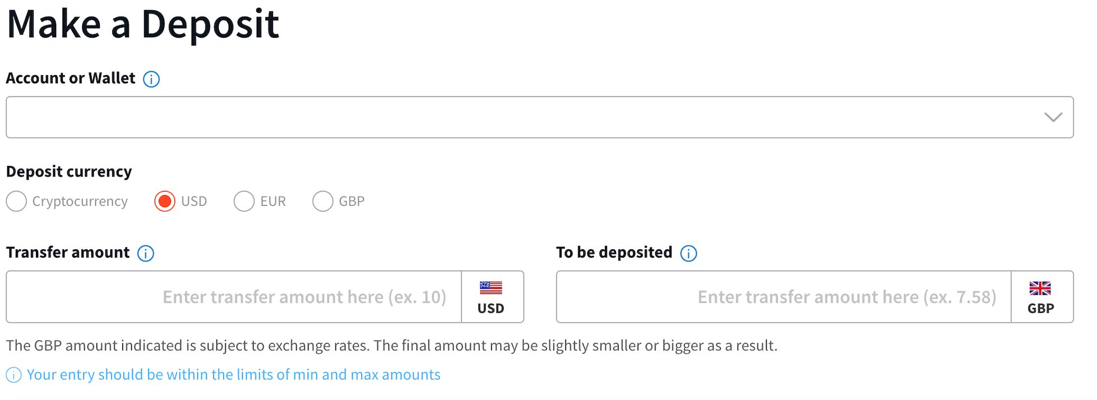Click the US flag icon
This screenshot has height=400, width=1097.
(x=491, y=288)
